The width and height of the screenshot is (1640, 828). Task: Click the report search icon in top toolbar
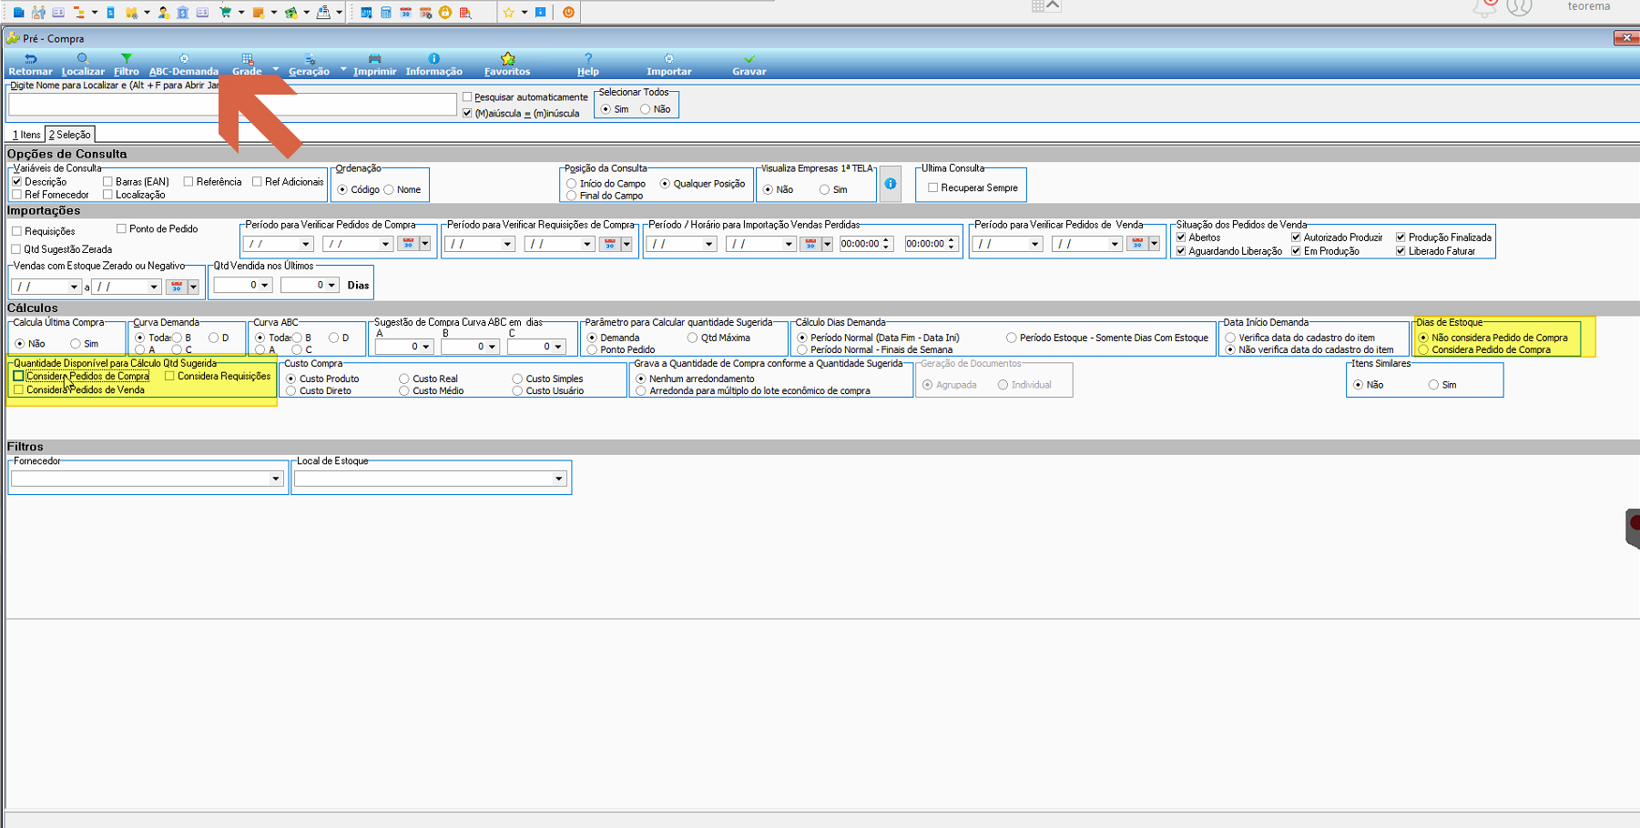click(x=465, y=12)
